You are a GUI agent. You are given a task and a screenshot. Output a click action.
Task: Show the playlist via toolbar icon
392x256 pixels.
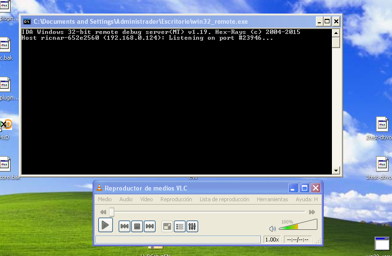click(180, 226)
